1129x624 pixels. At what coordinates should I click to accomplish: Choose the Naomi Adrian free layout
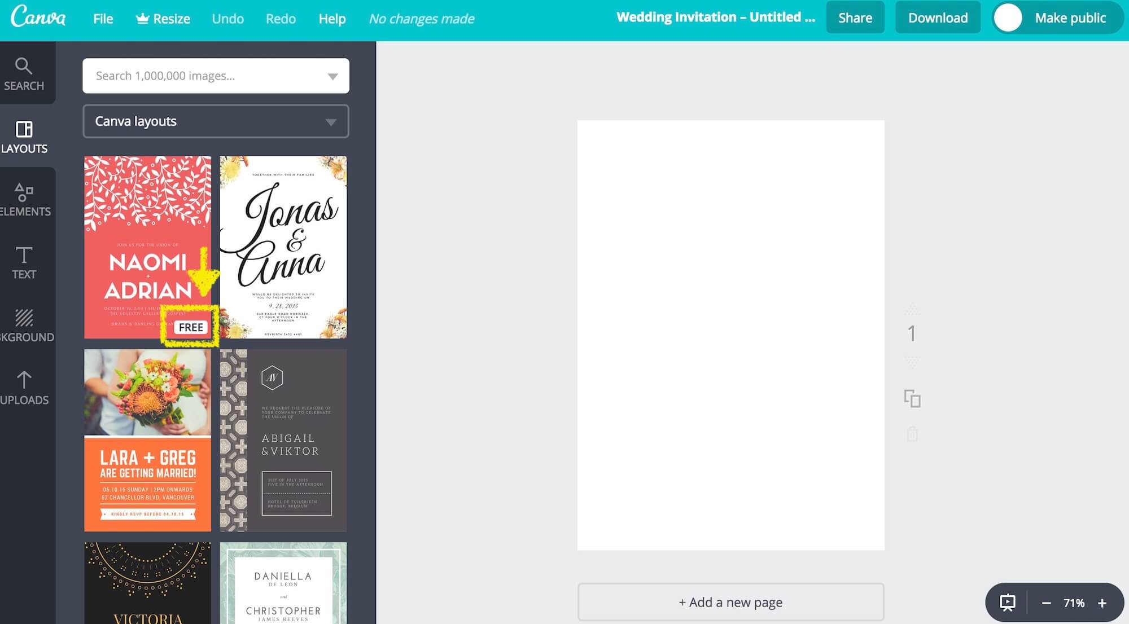pyautogui.click(x=147, y=247)
